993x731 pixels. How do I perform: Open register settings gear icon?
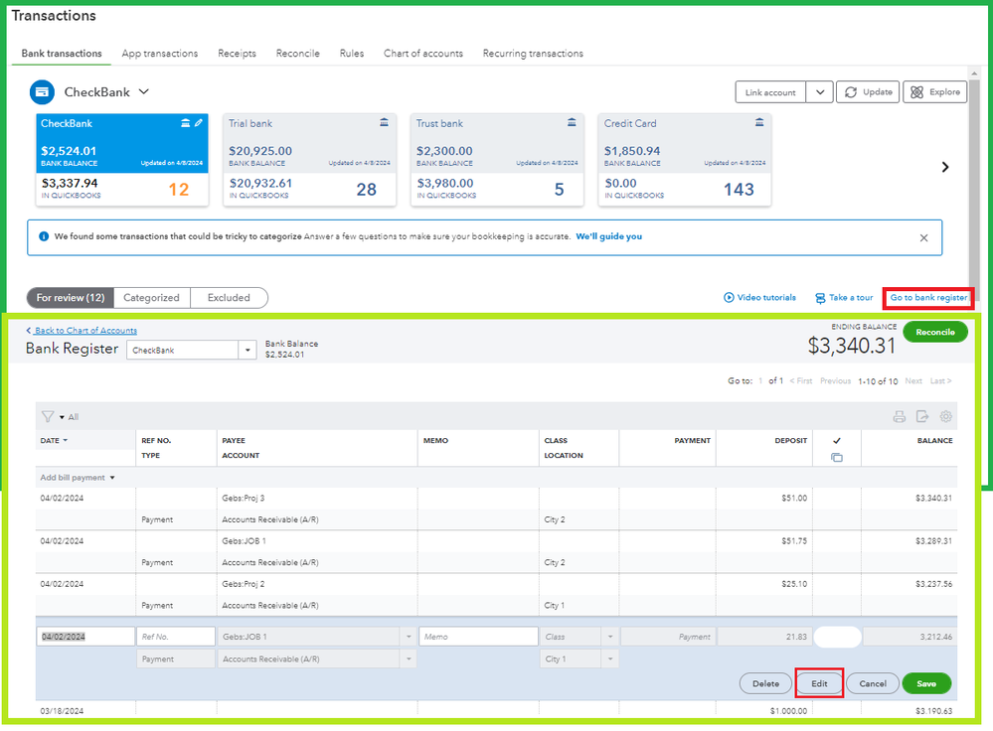click(x=945, y=417)
